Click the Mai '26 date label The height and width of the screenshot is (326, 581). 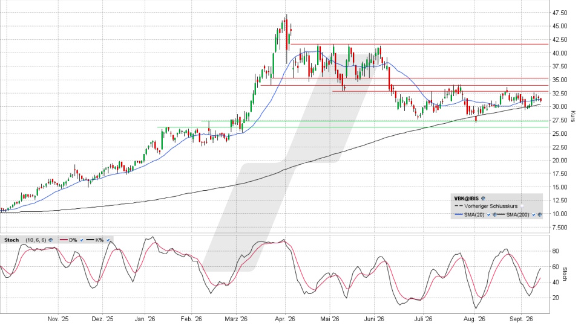[330, 319]
